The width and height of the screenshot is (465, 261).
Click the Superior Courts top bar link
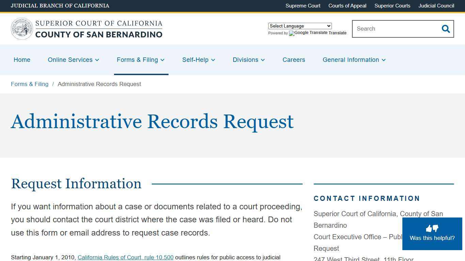pos(392,6)
